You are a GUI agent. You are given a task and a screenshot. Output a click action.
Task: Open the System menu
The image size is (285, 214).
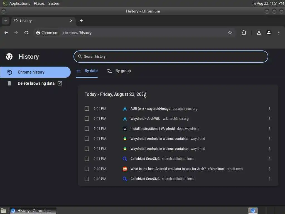pyautogui.click(x=54, y=3)
